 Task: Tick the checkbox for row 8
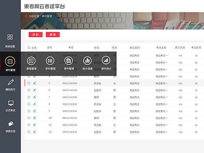(x=29, y=104)
